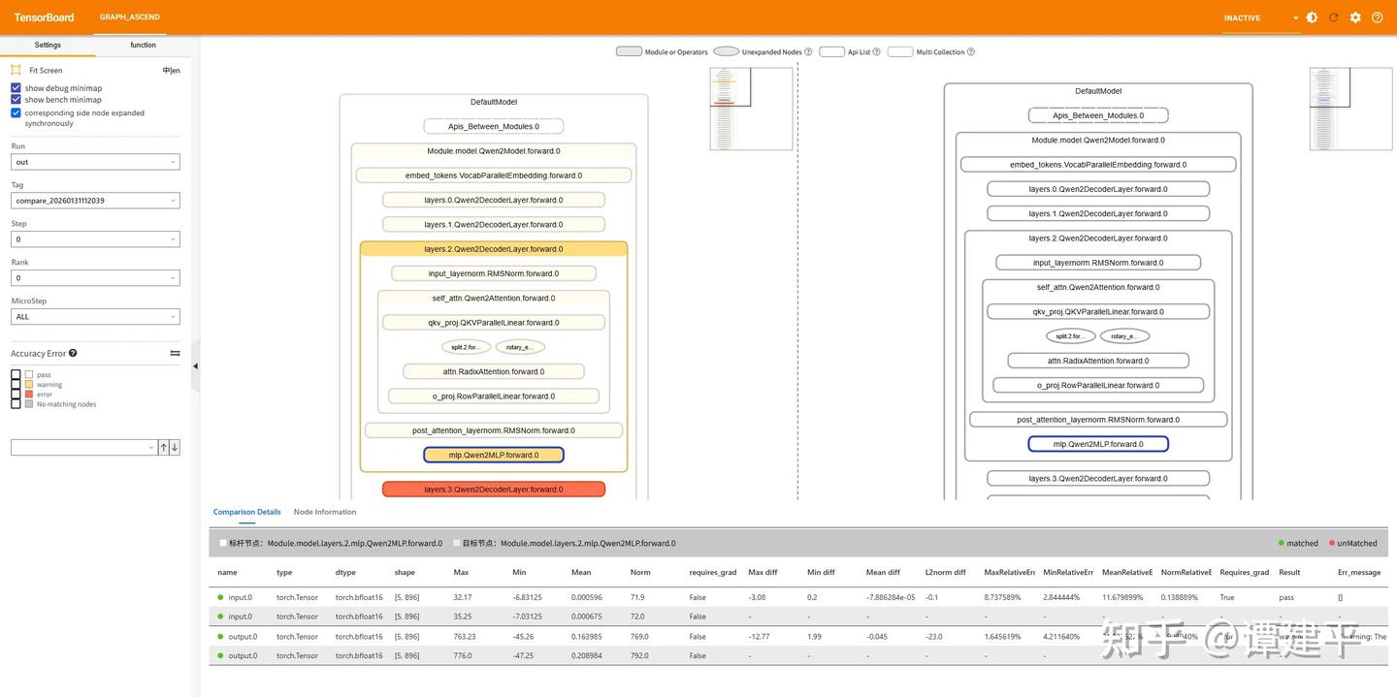
Task: Toggle the dark mode theme icon
Action: pos(1312,17)
